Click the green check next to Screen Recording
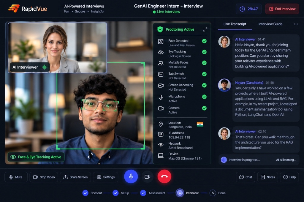 [204, 85]
